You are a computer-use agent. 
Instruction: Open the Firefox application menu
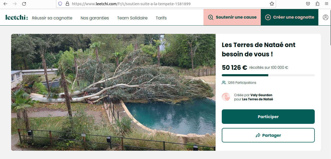point(327,4)
